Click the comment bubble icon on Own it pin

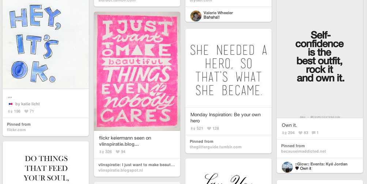tap(313, 133)
